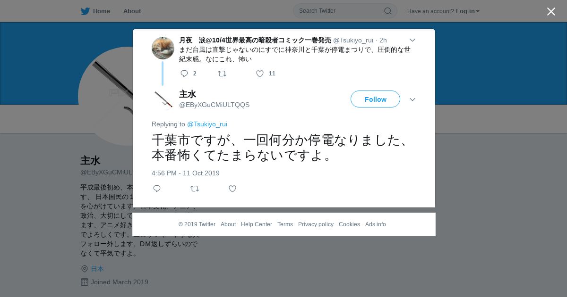The height and width of the screenshot is (297, 567).
Task: Like 主水's reply tweet
Action: click(232, 189)
